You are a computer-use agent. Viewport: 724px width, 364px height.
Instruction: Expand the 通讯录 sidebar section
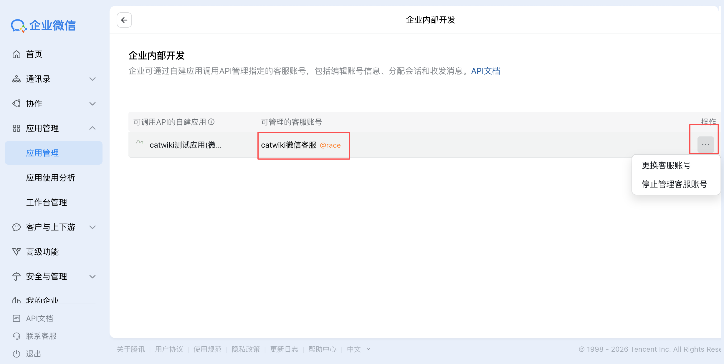pos(92,79)
